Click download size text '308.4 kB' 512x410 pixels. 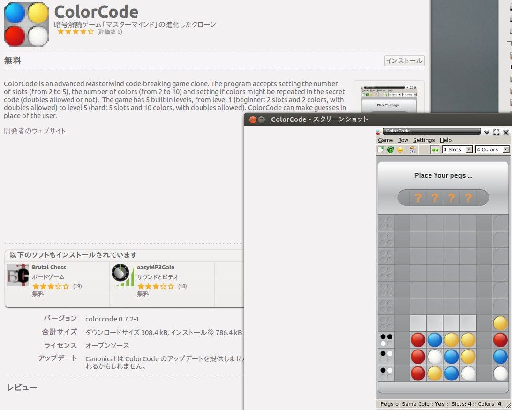click(x=154, y=333)
